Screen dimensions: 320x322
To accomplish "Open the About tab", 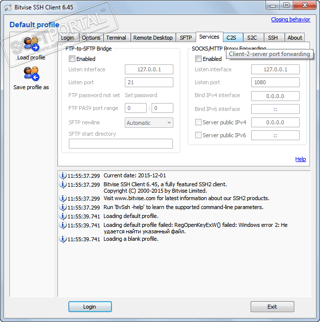I will [295, 38].
